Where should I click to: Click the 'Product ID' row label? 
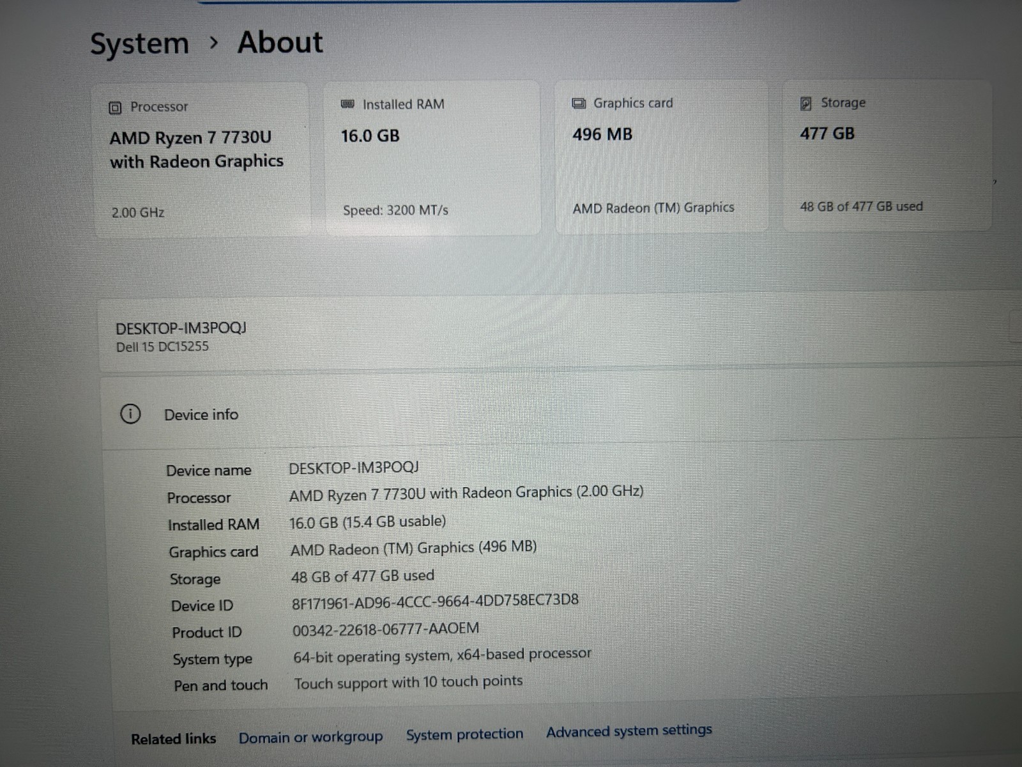(x=206, y=633)
